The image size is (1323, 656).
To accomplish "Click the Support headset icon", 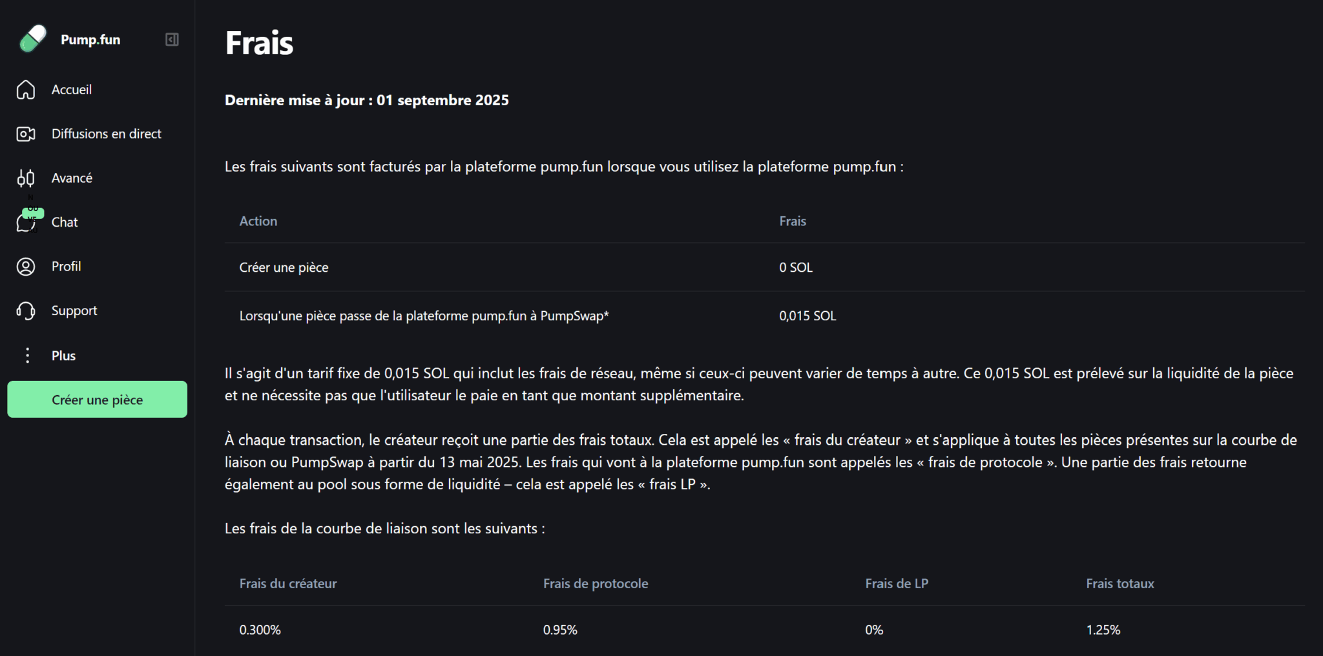I will (x=26, y=311).
